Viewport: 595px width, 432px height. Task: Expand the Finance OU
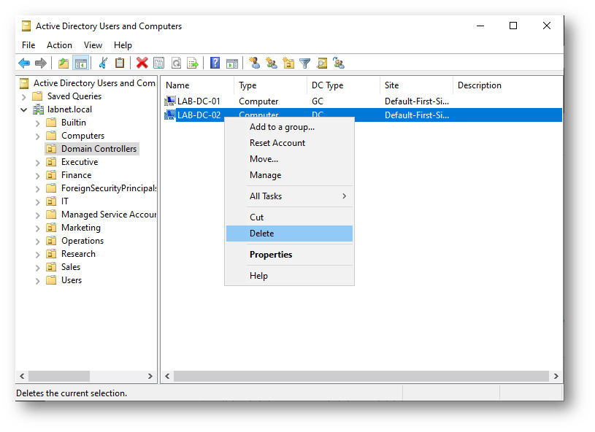[x=37, y=176]
